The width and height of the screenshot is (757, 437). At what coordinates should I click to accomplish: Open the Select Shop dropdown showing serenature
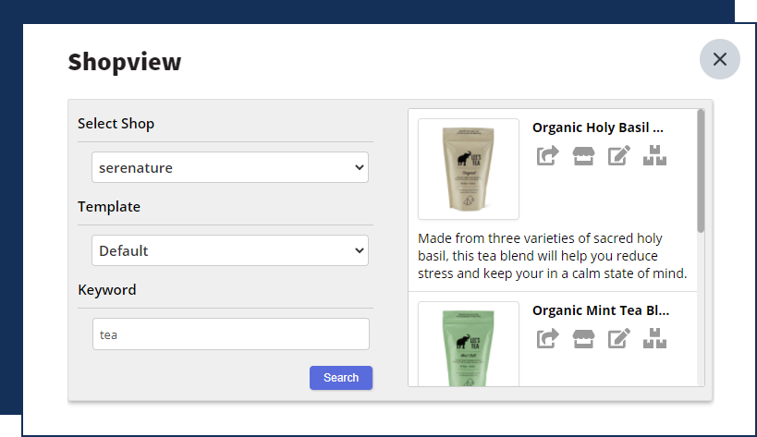[230, 167]
